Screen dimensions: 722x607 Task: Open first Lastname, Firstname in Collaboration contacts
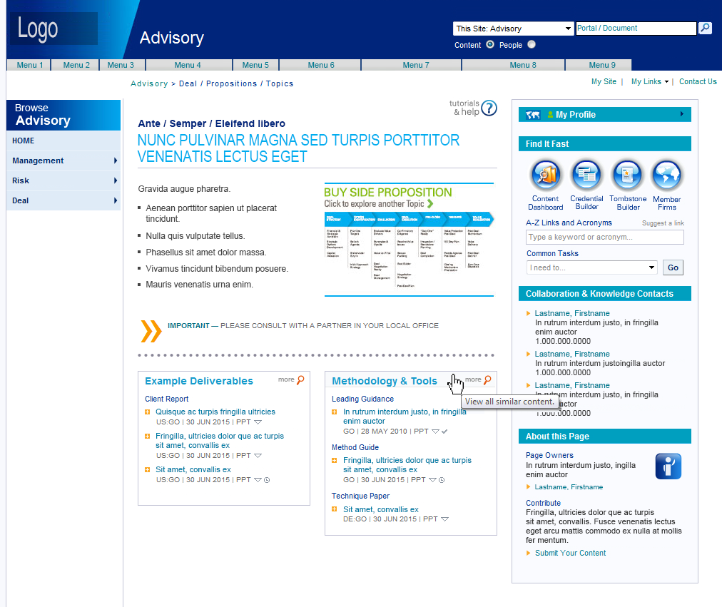pos(572,313)
